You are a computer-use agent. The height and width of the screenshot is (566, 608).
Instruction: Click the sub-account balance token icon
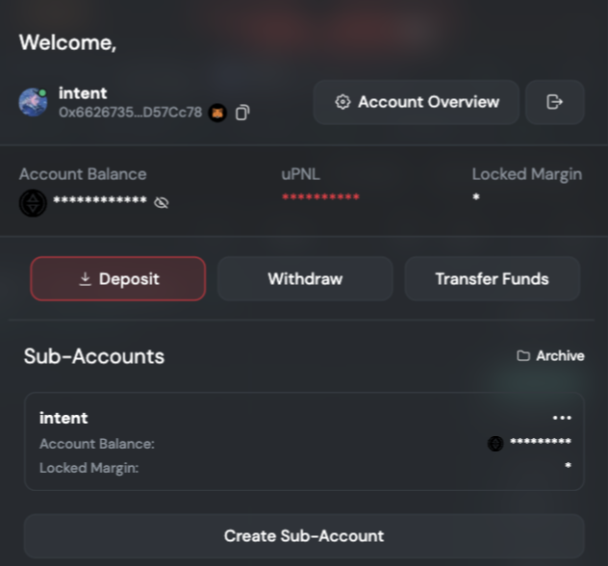click(495, 443)
